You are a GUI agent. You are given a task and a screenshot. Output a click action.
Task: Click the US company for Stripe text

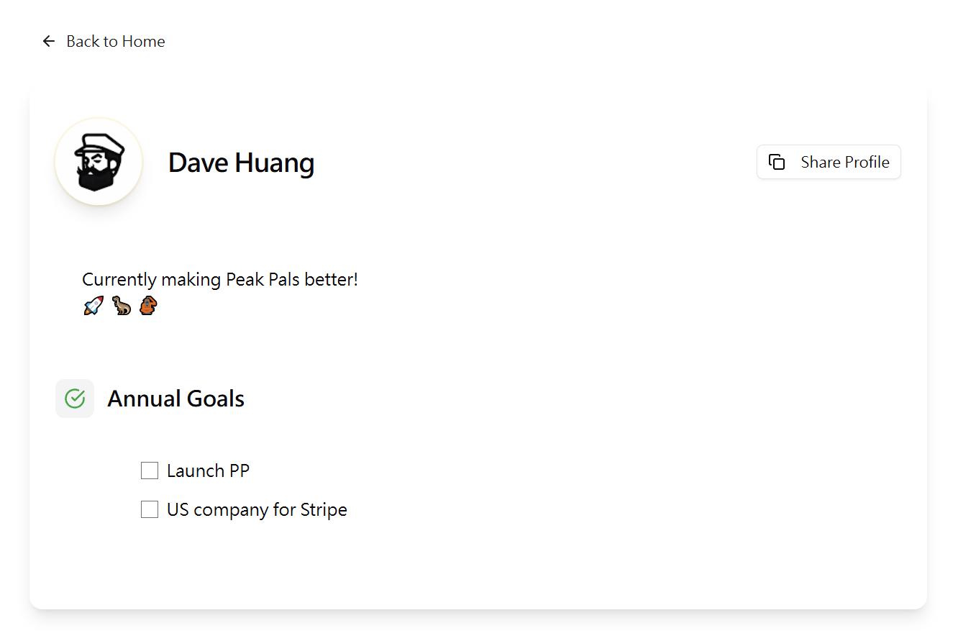point(257,510)
